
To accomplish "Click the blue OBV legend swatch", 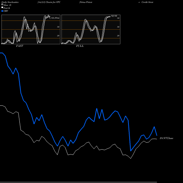I will pyautogui.click(x=2, y=11).
